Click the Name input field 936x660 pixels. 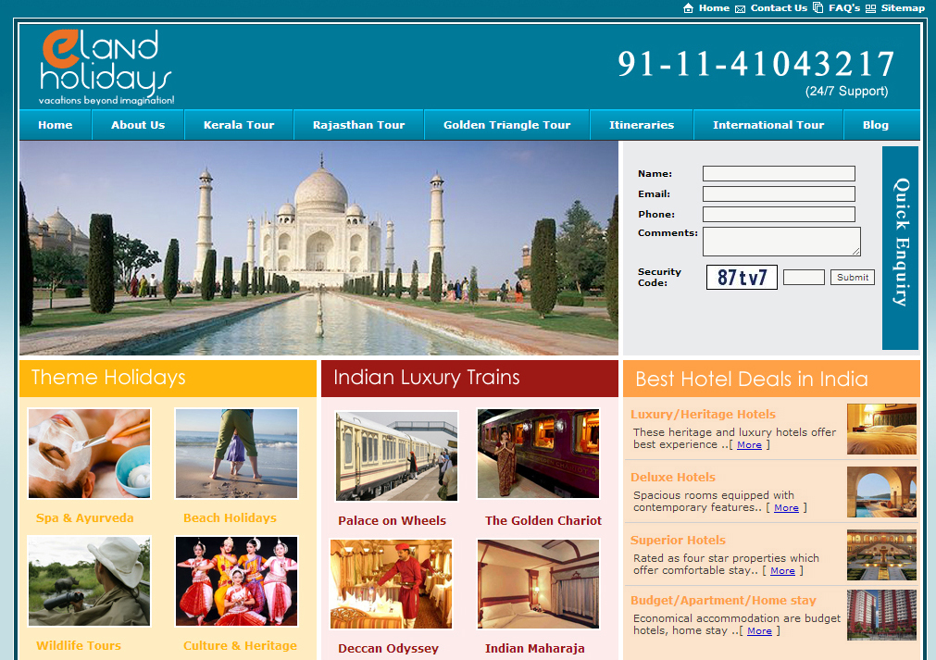tap(778, 174)
